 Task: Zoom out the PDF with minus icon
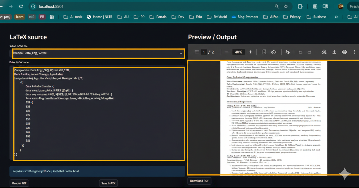click(227, 52)
